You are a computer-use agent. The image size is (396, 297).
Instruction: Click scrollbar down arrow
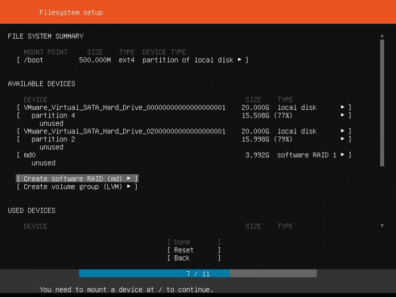coord(382,226)
